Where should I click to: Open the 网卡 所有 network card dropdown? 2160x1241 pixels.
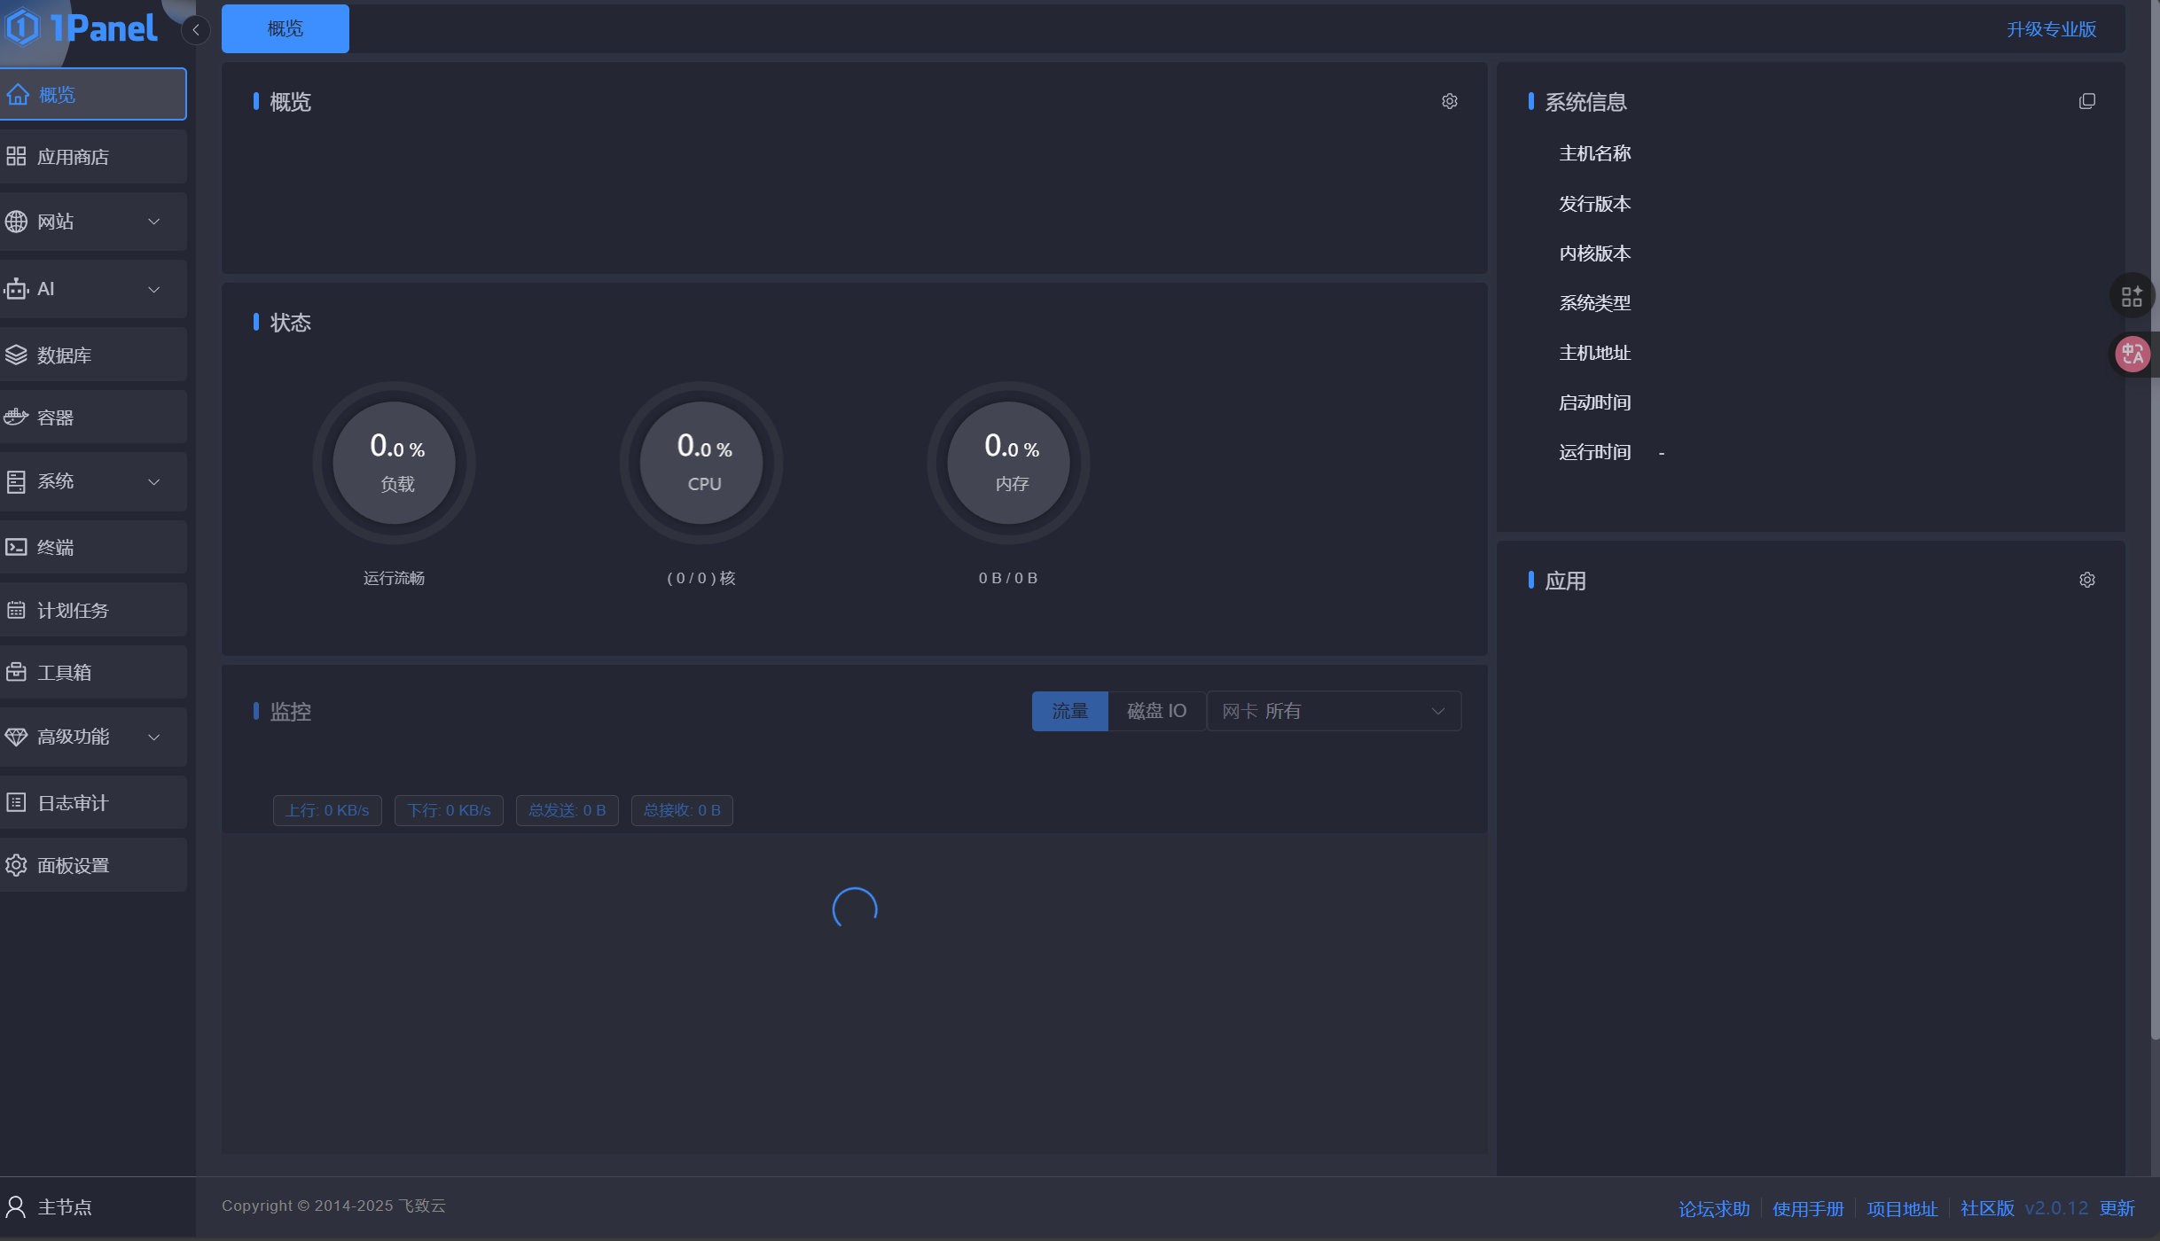1334,711
